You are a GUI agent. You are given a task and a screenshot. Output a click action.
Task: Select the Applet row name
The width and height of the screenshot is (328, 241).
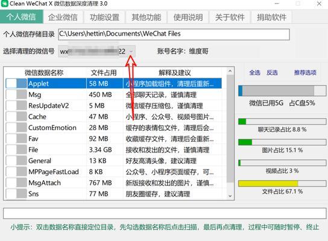tap(39, 84)
